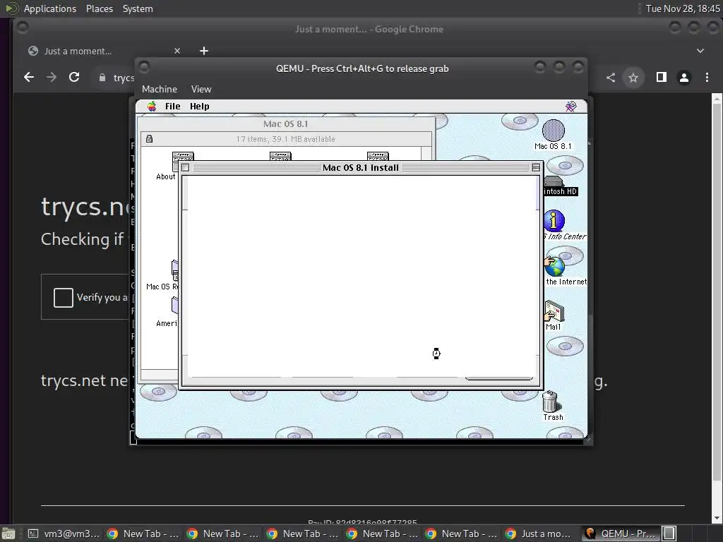Open the Places menu in top panel
Screen dimensions: 723x542
[x=99, y=8]
